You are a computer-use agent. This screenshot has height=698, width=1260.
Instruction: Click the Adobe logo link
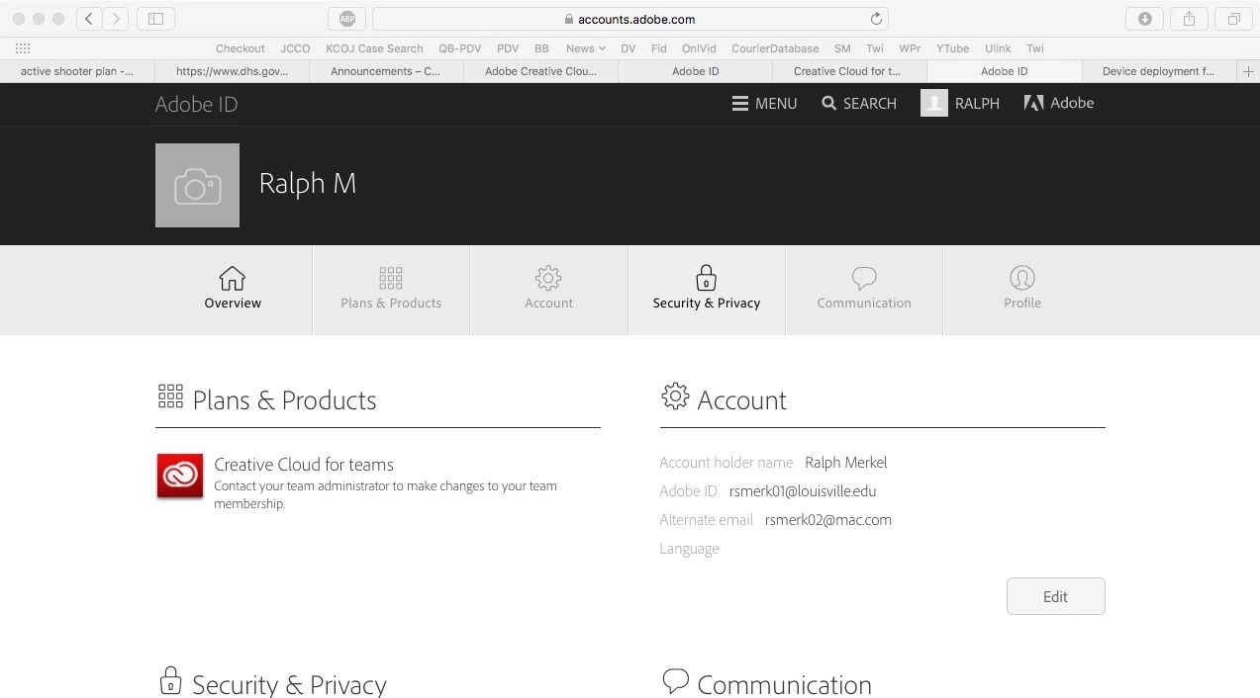click(1058, 103)
